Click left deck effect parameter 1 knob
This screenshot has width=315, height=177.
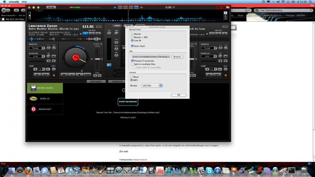click(49, 48)
